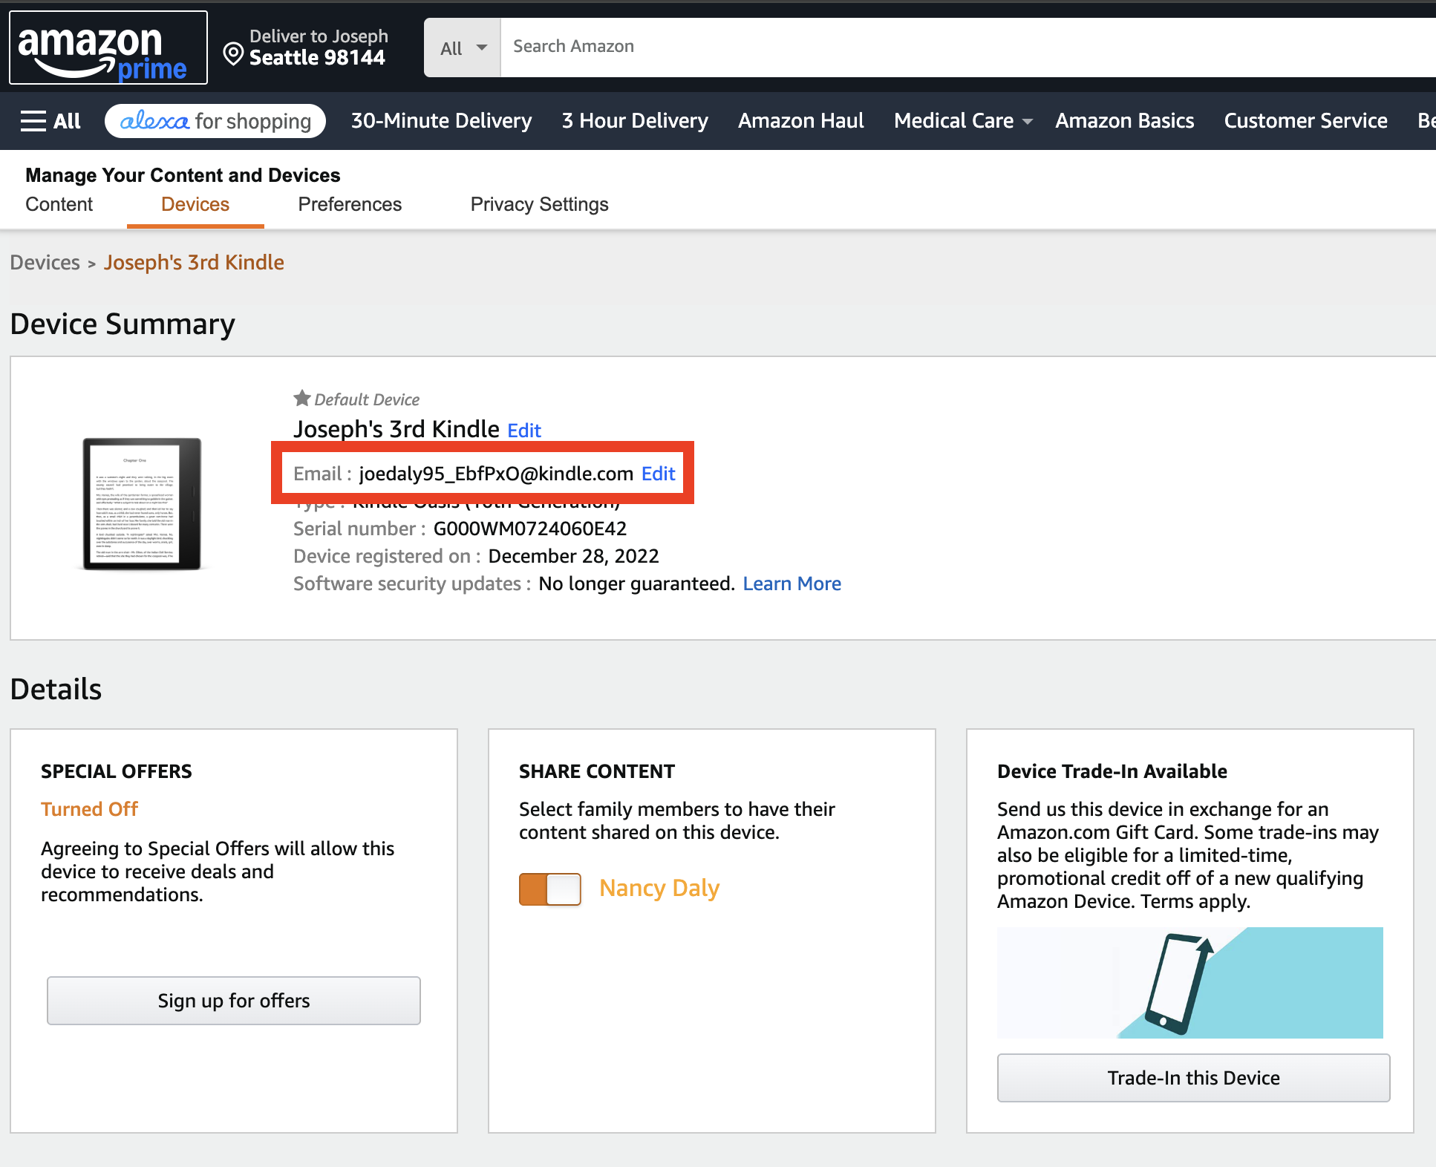1436x1167 pixels.
Task: Open the Preferences tab
Action: 350,204
